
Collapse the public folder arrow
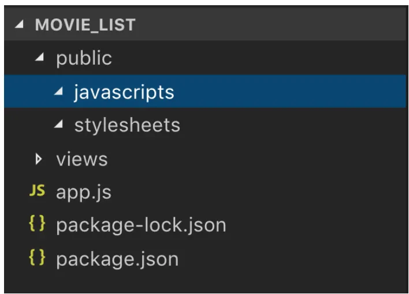pos(39,58)
